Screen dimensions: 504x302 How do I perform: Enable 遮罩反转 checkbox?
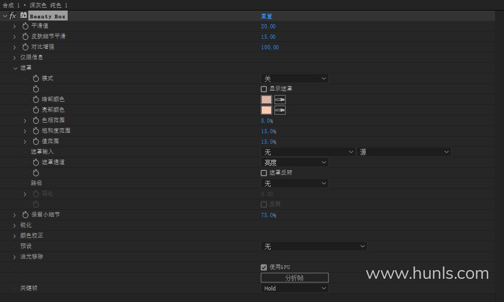pyautogui.click(x=264, y=173)
